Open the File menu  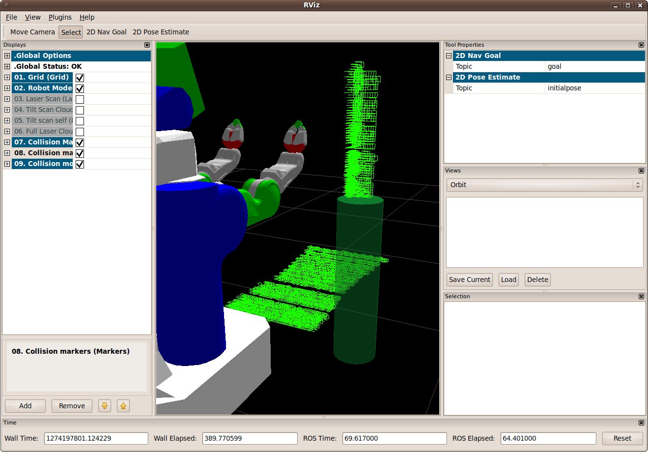pos(11,17)
